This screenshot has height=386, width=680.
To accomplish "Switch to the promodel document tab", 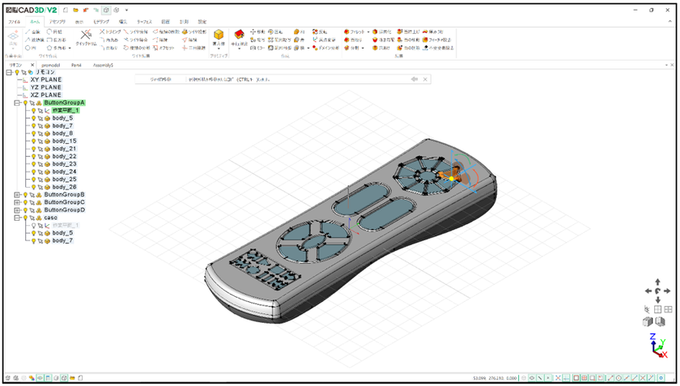I will tap(51, 65).
